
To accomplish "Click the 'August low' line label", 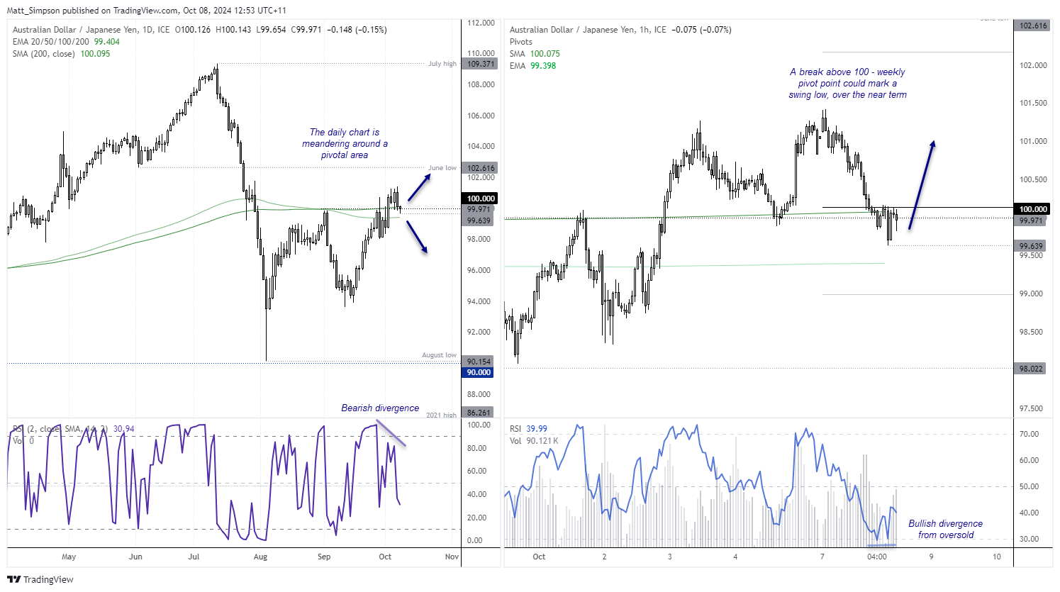I will point(440,355).
